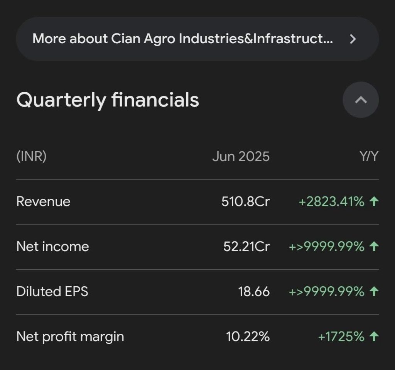Click the Net profit margin up arrow
This screenshot has height=370, width=395.
click(374, 336)
